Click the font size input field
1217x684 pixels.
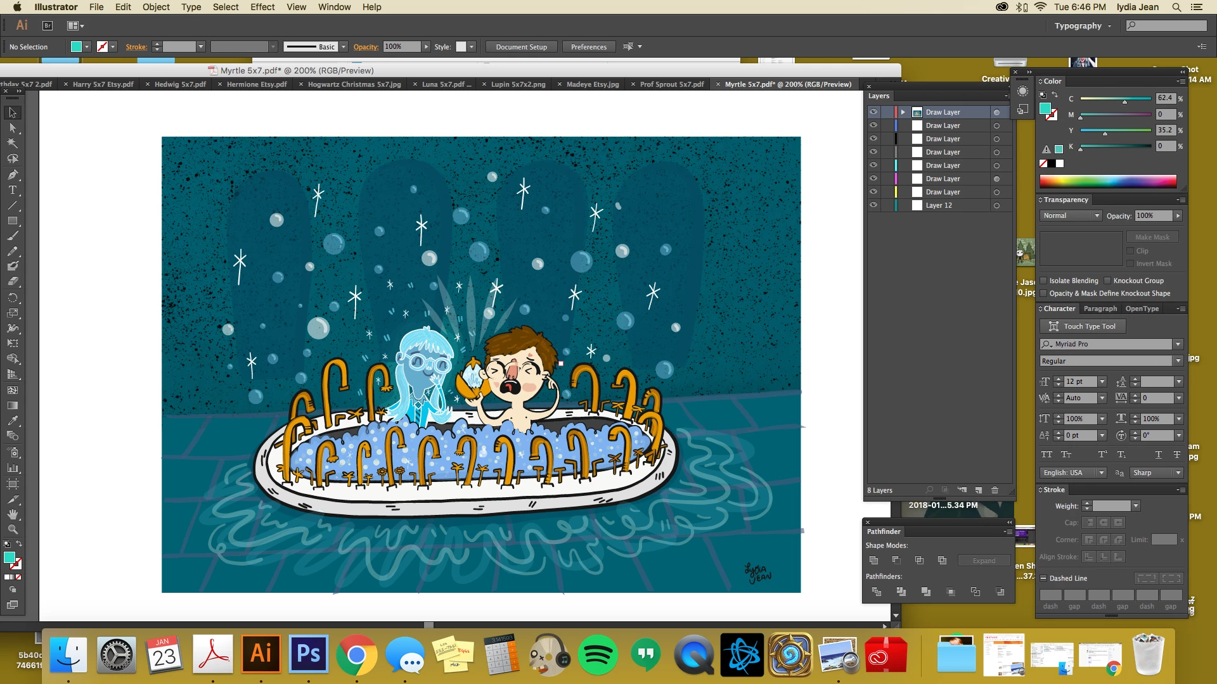(x=1080, y=381)
